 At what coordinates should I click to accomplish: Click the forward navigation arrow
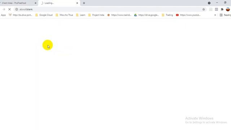pos(4,9)
